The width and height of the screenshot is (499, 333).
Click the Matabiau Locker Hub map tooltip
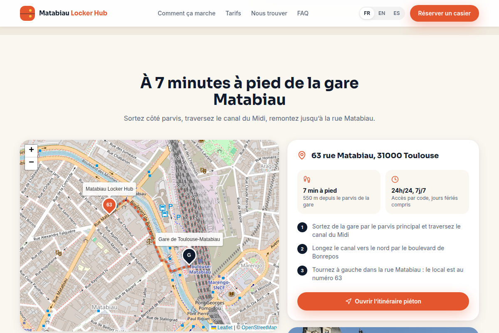109,189
